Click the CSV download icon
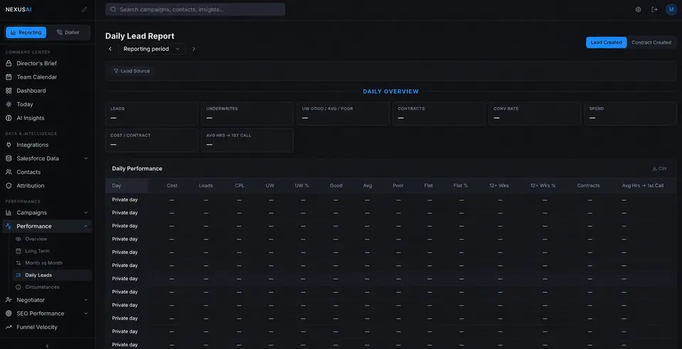Image resolution: width=682 pixels, height=349 pixels. pyautogui.click(x=654, y=168)
